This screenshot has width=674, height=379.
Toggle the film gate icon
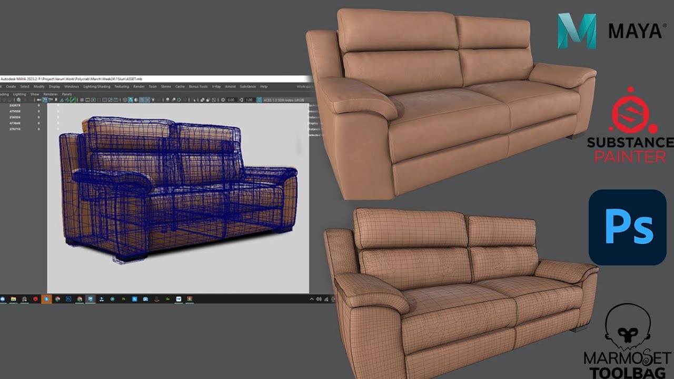pos(88,99)
